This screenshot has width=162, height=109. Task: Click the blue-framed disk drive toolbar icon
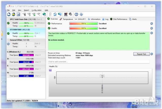(18, 14)
